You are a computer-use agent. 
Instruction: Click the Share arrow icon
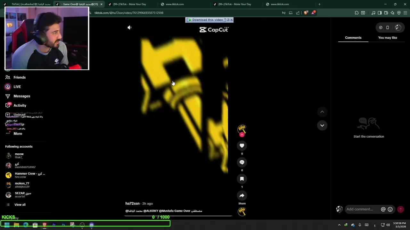click(x=242, y=195)
